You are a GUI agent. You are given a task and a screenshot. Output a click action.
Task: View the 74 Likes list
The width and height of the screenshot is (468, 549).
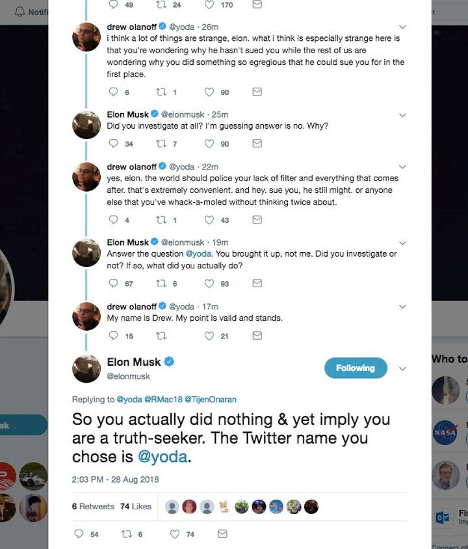[x=135, y=506]
